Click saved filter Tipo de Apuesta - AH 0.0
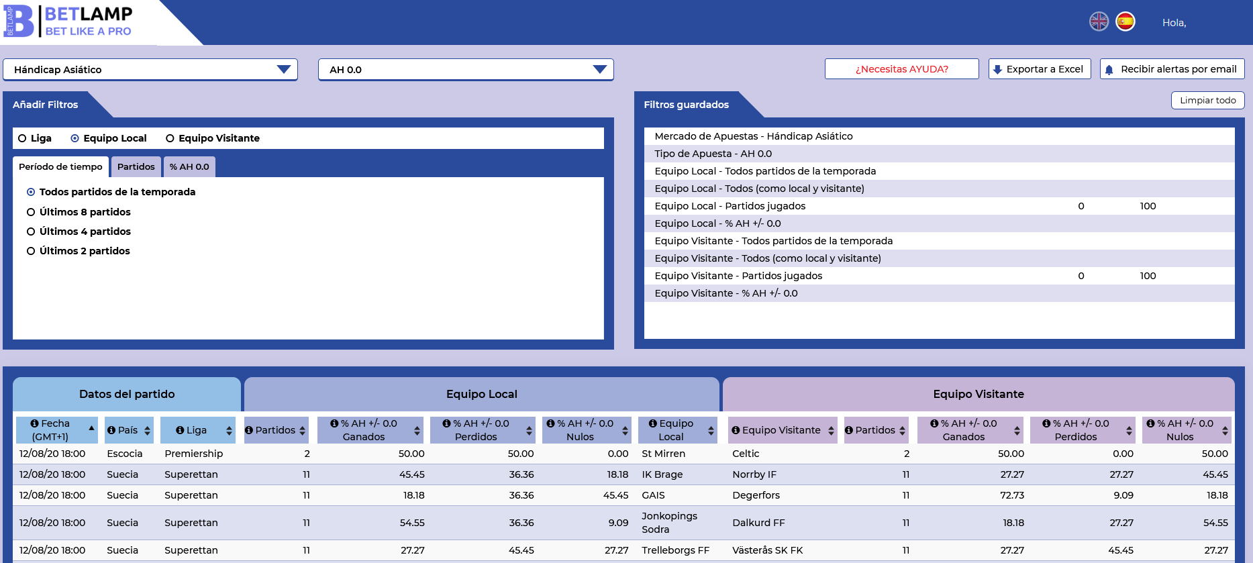 940,154
